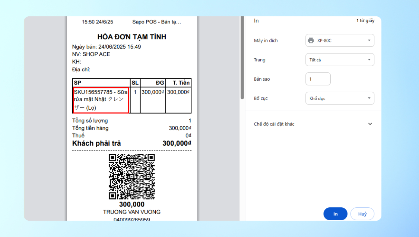Image resolution: width=419 pixels, height=237 pixels.
Task: Click the Địa chỉ line on receipt
Action: [81, 69]
